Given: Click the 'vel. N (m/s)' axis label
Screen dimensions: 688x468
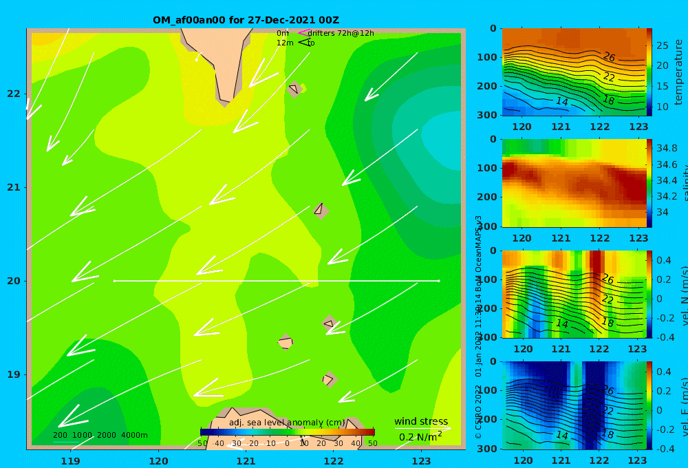Looking at the screenshot, I should pos(684,295).
